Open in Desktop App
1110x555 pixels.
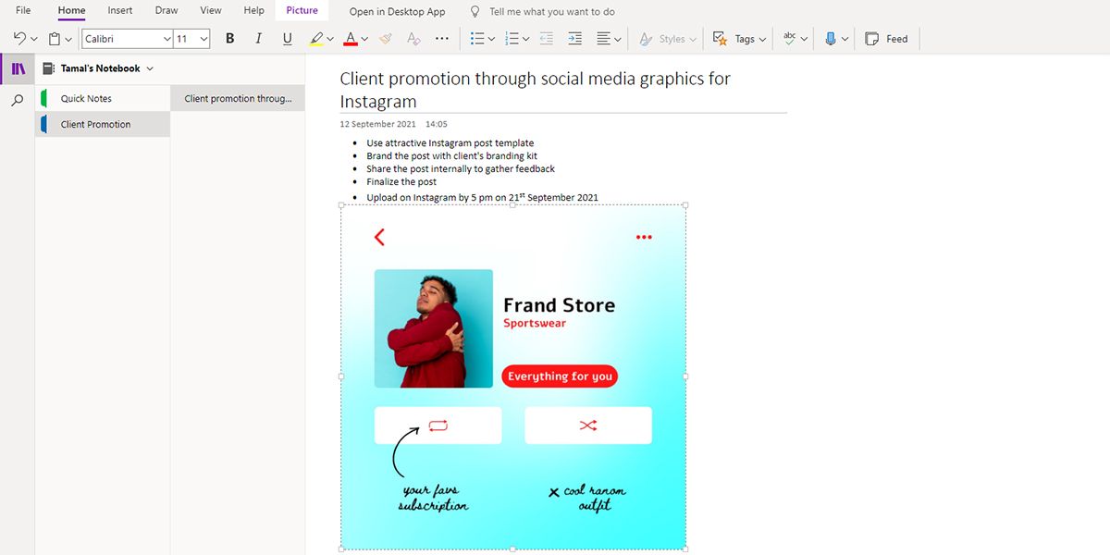pos(396,11)
